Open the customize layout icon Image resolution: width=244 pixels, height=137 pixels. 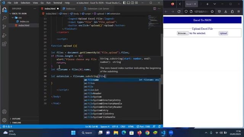(136, 3)
